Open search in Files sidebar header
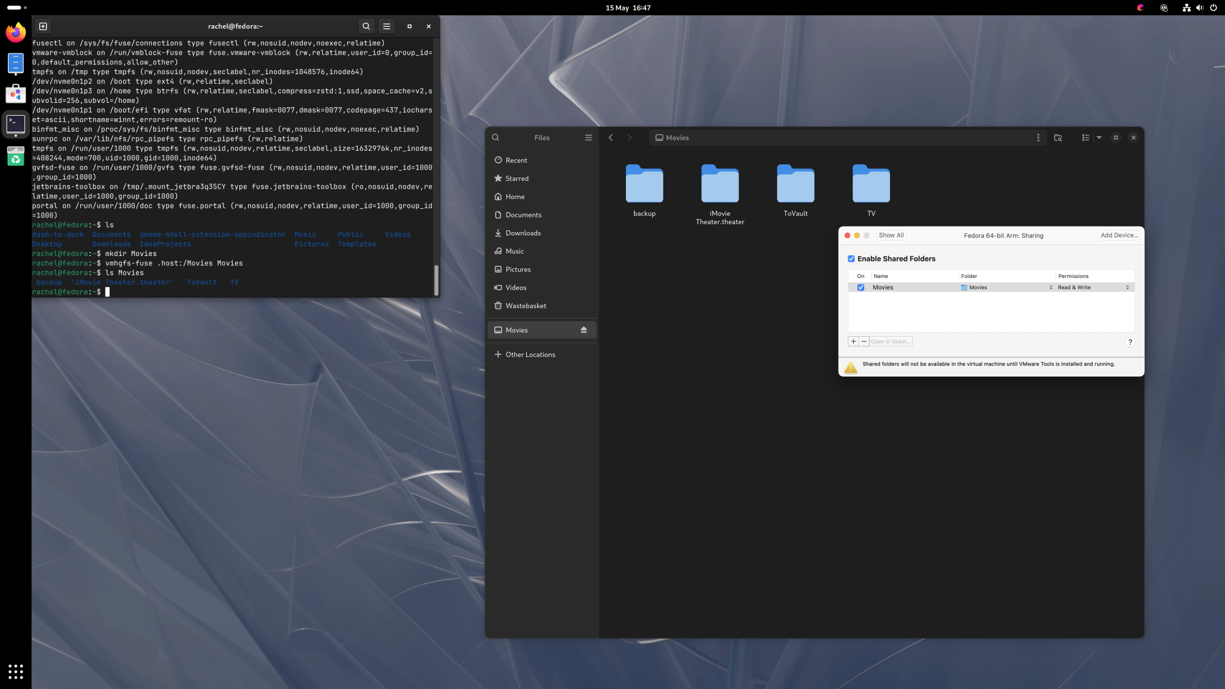Screen dimensions: 1225x689 [496, 138]
